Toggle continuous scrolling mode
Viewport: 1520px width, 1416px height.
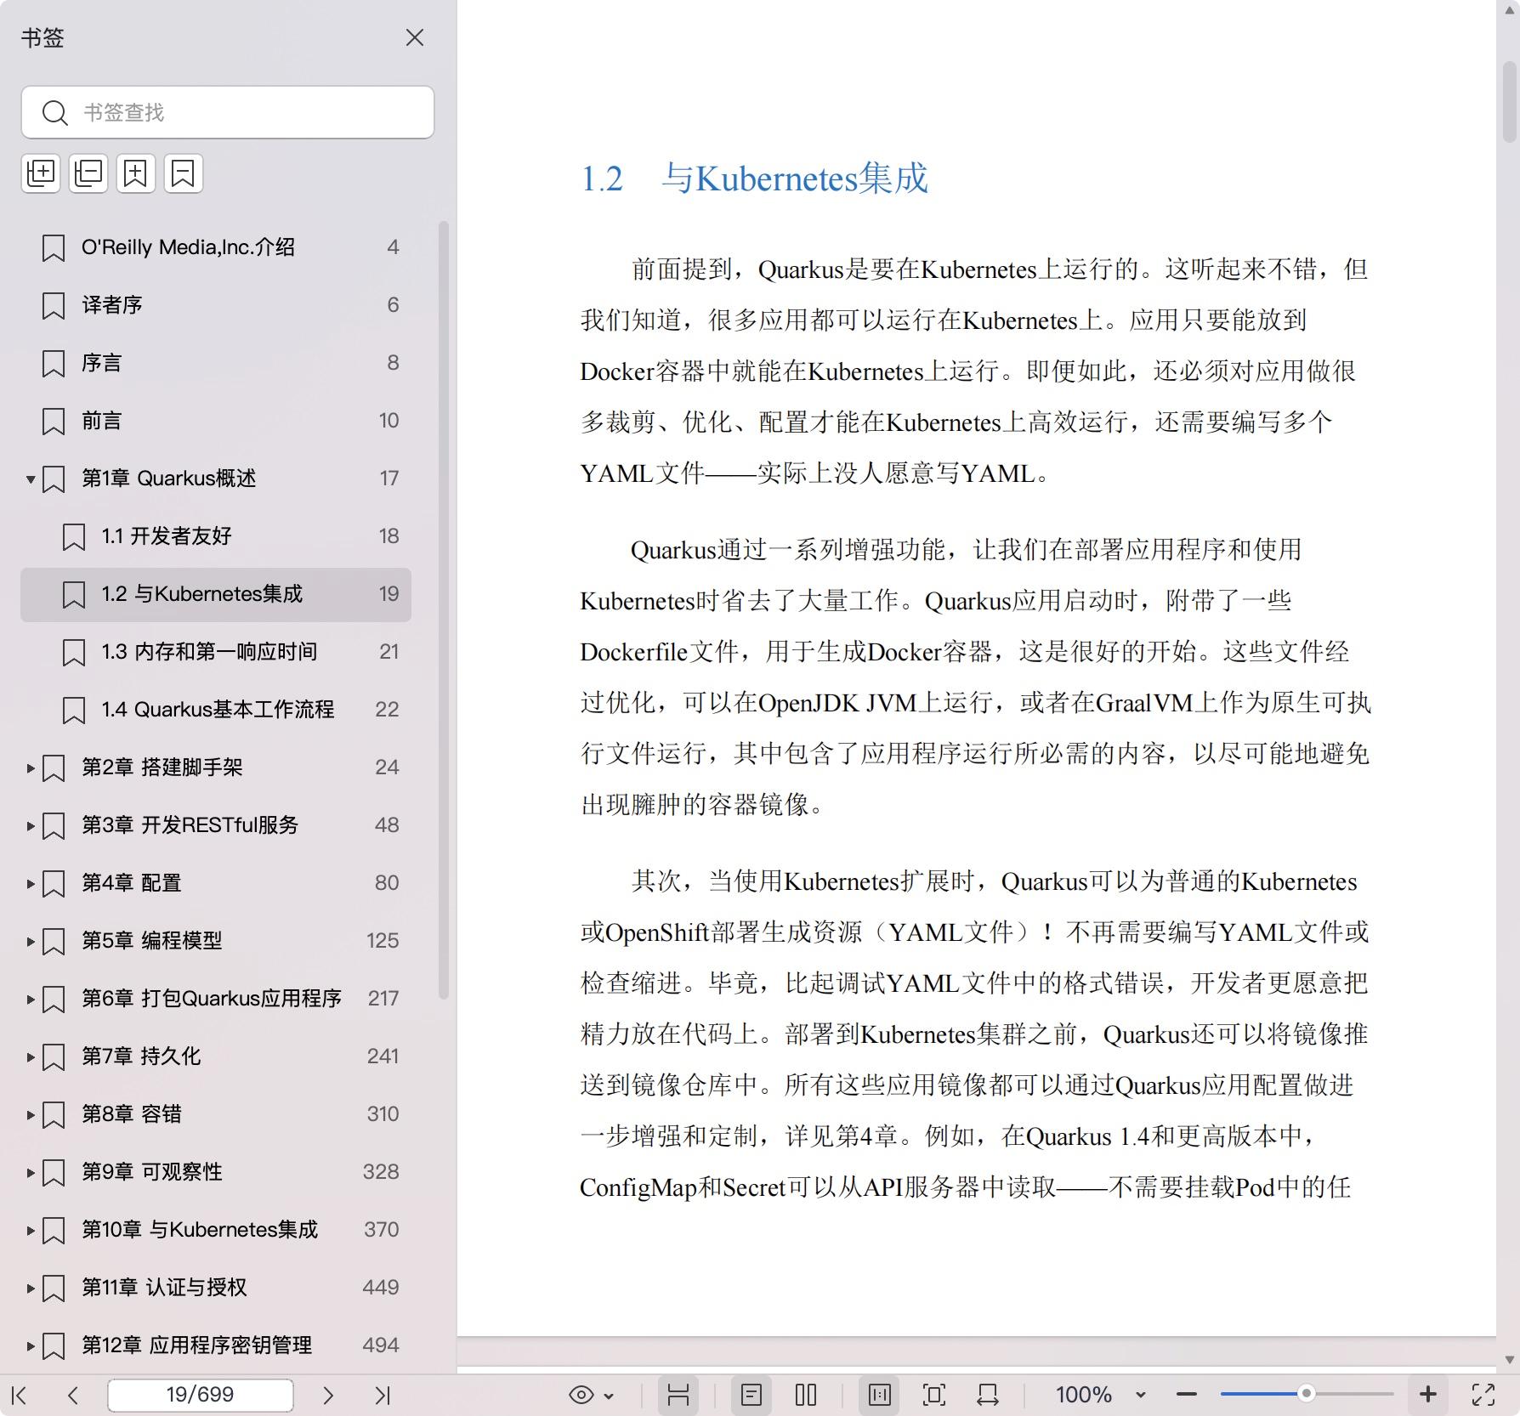click(x=678, y=1395)
